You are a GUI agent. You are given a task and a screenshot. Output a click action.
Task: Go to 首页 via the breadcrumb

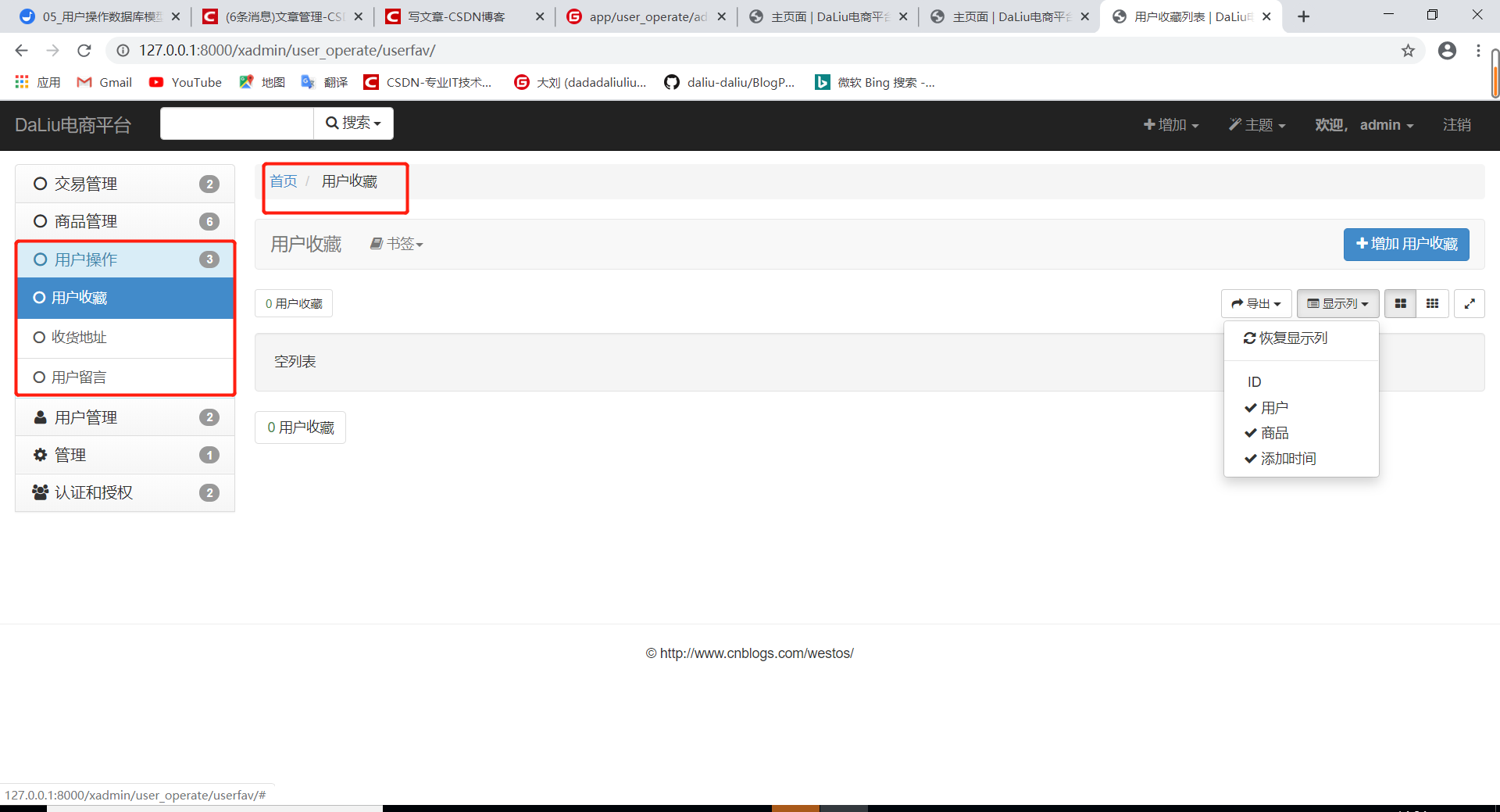(x=284, y=181)
